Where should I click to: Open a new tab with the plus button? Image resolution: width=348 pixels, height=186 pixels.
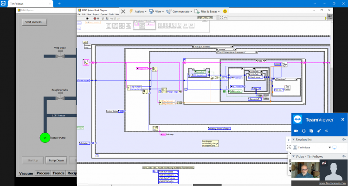tap(59, 4)
